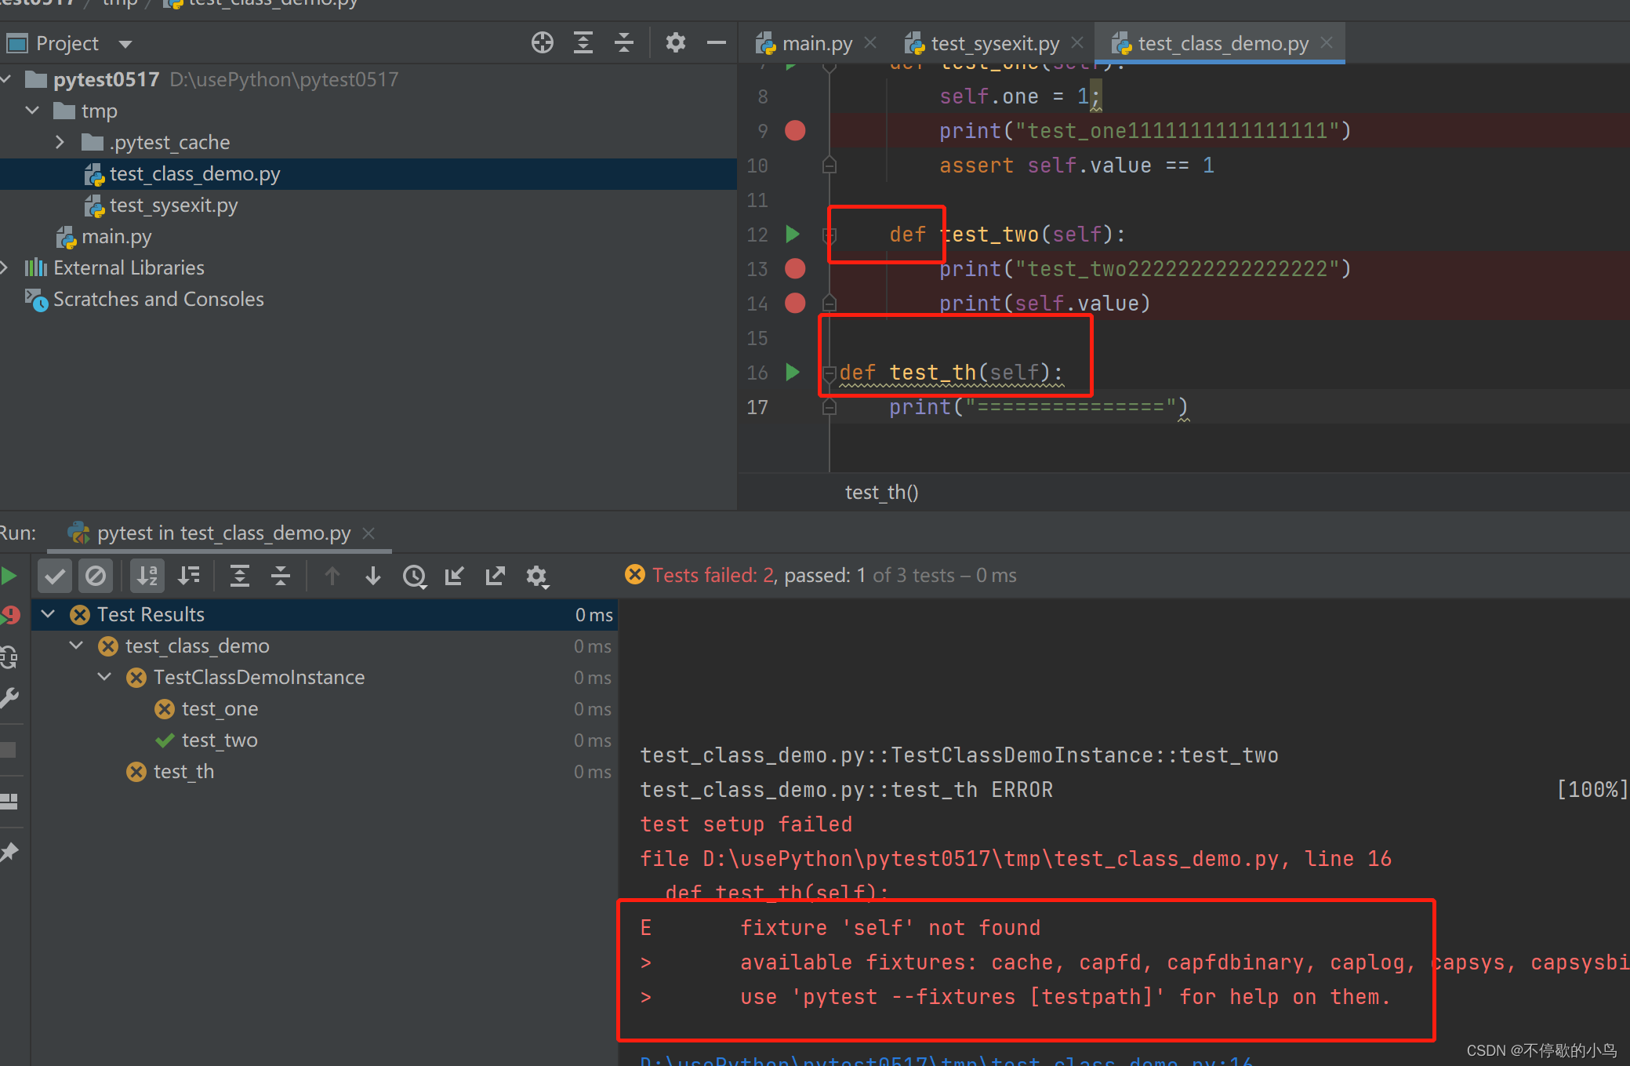Click the export test results icon
1630x1066 pixels.
pyautogui.click(x=496, y=577)
